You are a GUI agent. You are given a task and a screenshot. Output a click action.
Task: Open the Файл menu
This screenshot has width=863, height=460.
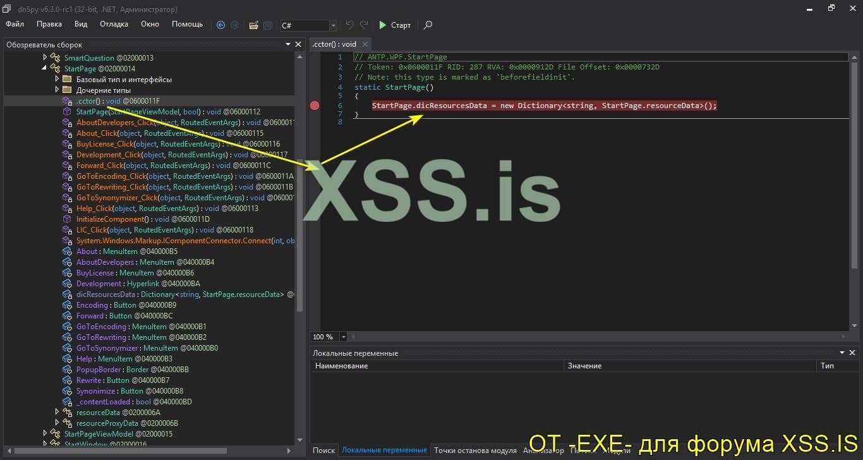pyautogui.click(x=15, y=24)
